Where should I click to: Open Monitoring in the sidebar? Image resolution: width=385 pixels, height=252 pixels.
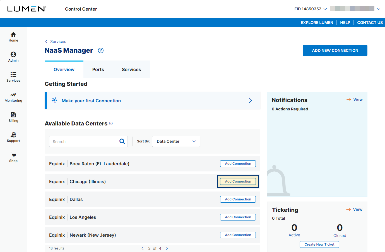pyautogui.click(x=13, y=97)
